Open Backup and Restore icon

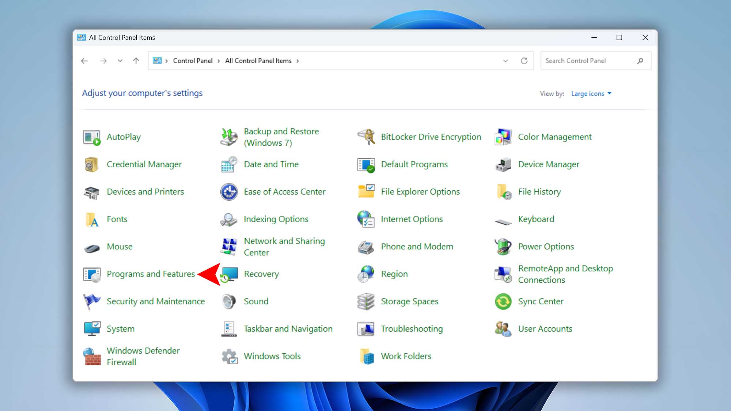click(x=229, y=137)
